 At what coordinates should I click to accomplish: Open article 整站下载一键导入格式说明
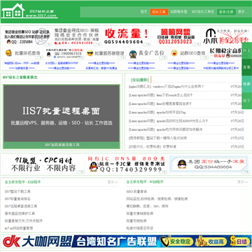pos(167,138)
